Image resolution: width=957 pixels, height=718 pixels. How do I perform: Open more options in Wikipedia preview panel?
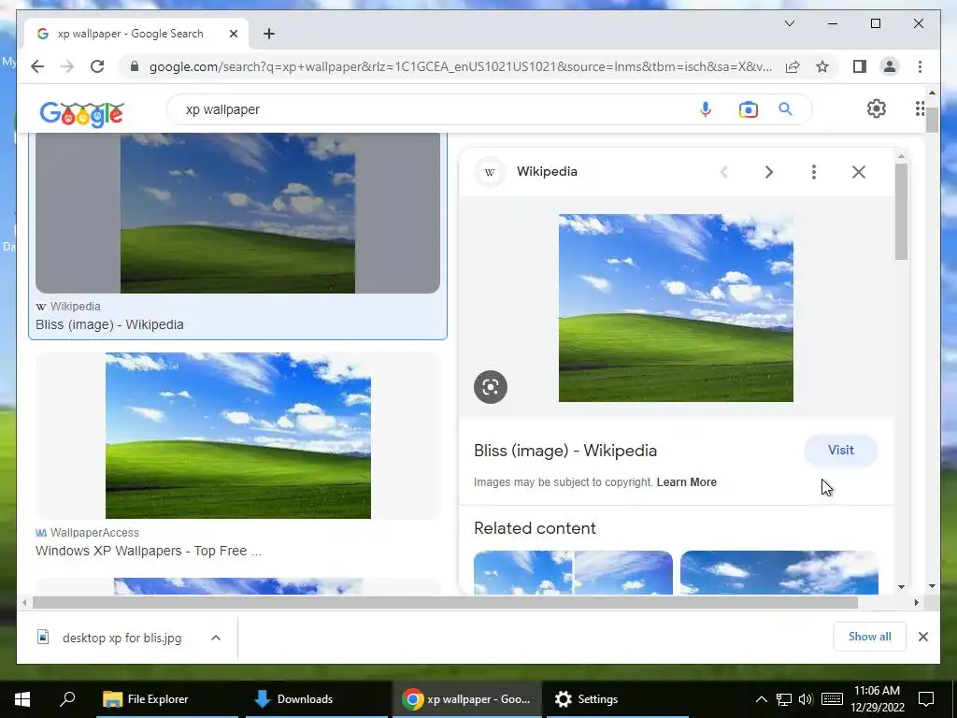[x=814, y=172]
